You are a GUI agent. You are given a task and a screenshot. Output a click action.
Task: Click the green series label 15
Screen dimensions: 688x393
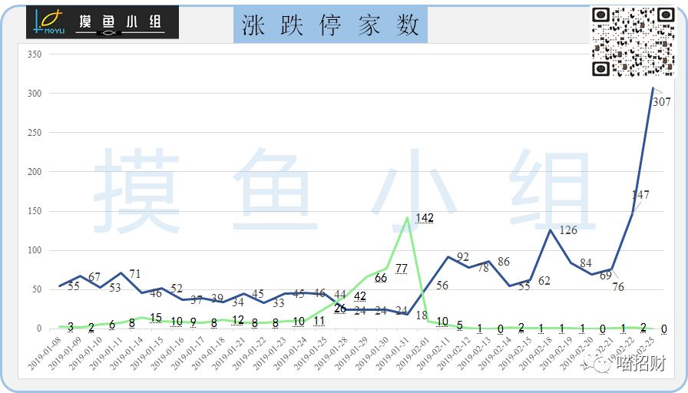pyautogui.click(x=156, y=318)
